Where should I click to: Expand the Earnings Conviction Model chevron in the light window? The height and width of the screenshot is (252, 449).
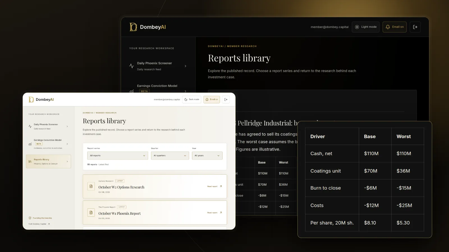coord(67,144)
